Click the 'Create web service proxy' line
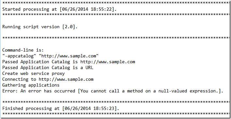 34,73
